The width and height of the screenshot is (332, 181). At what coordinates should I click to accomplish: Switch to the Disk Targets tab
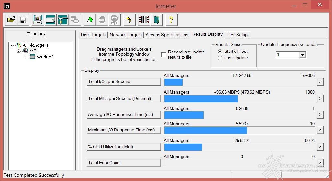click(x=93, y=35)
